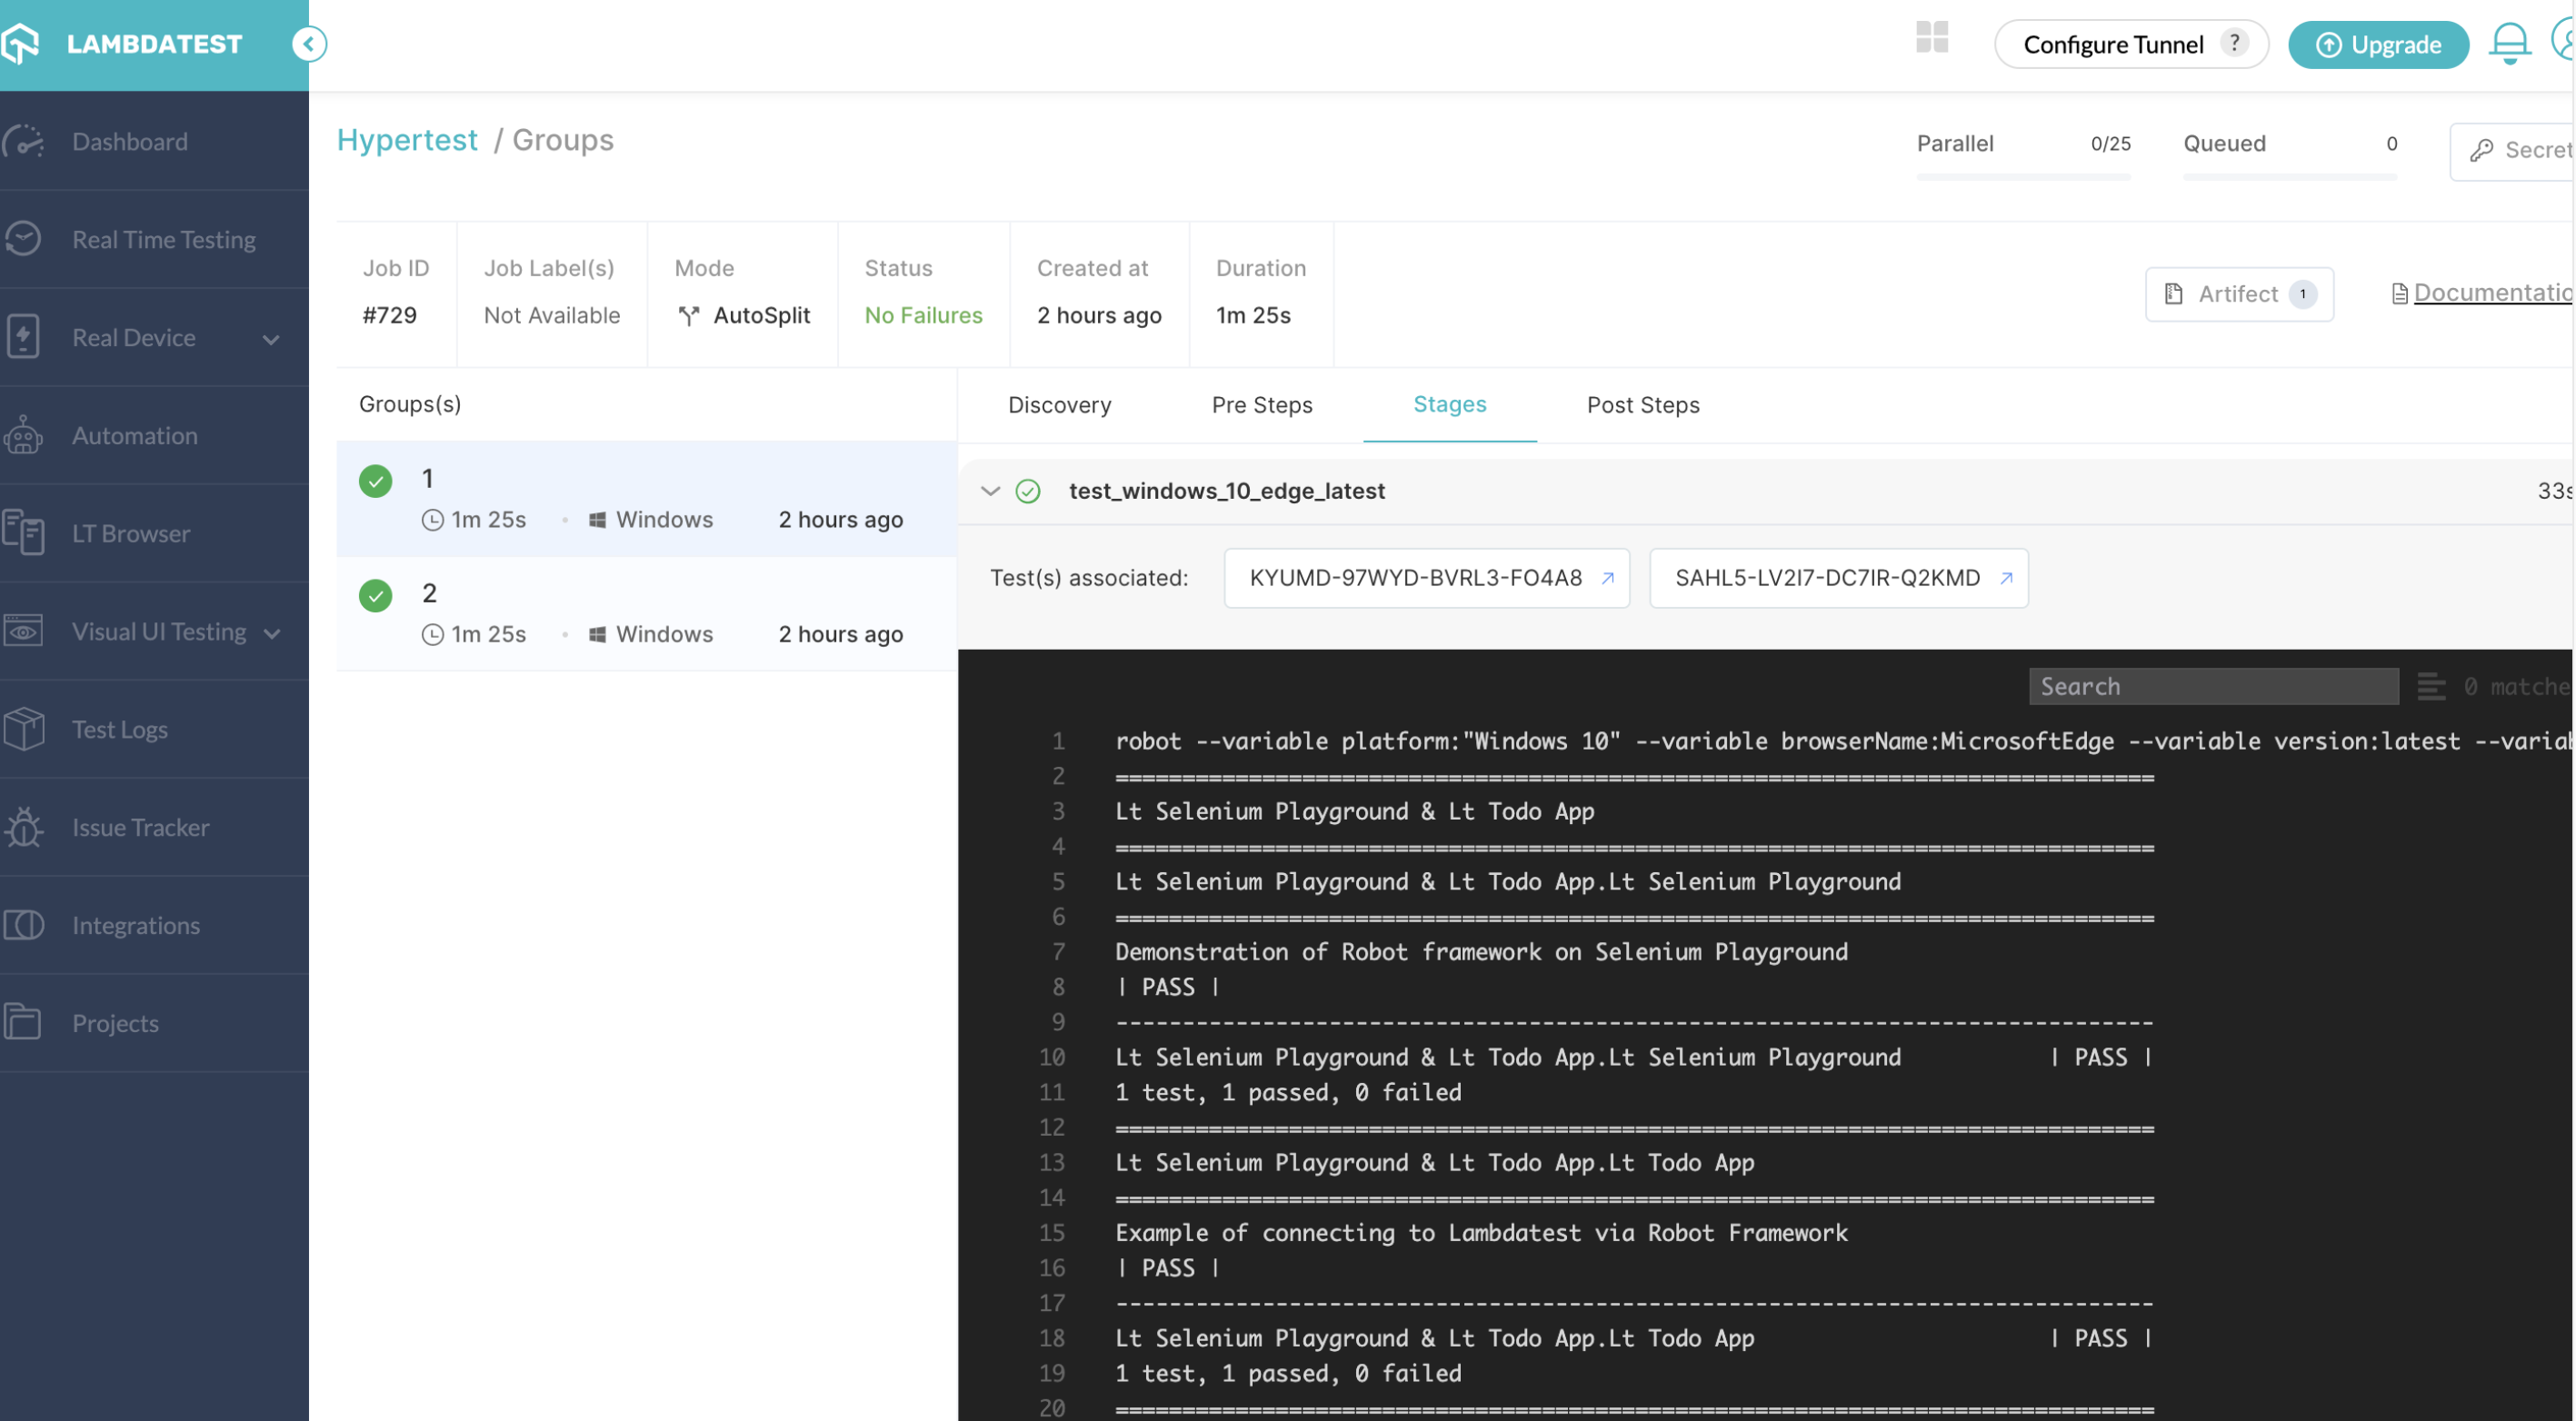Image resolution: width=2576 pixels, height=1421 pixels.
Task: Open the Automation robot icon
Action: (x=23, y=434)
